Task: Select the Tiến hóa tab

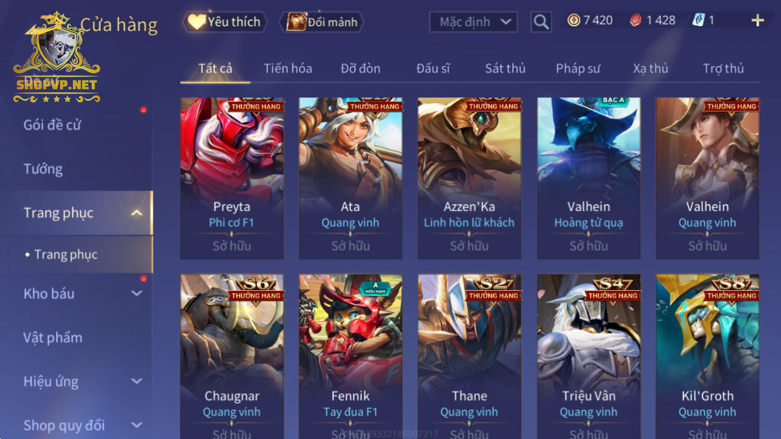Action: [287, 68]
